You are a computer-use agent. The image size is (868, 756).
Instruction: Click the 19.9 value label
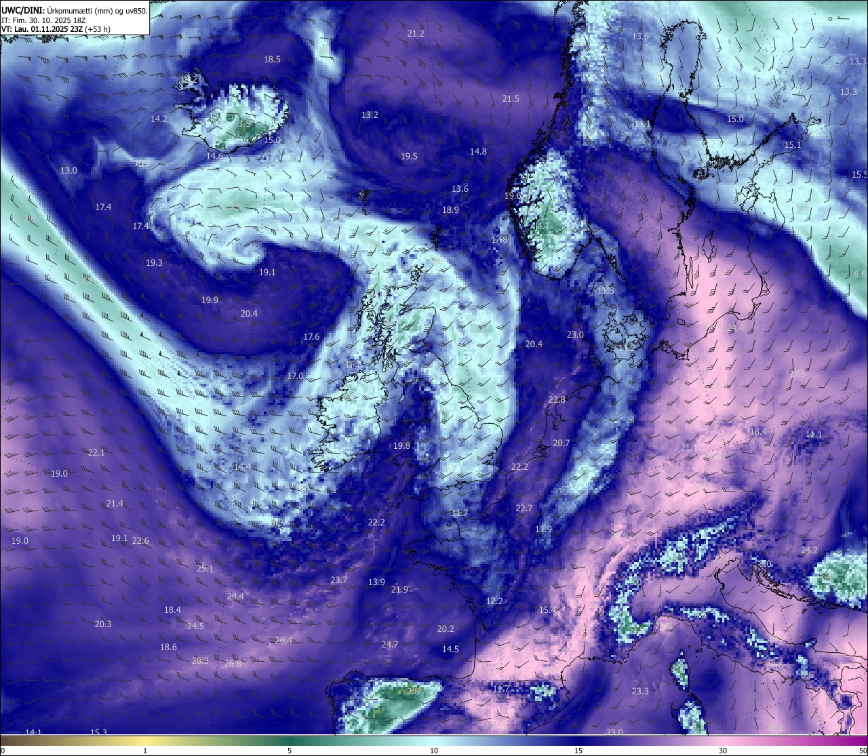coord(210,300)
